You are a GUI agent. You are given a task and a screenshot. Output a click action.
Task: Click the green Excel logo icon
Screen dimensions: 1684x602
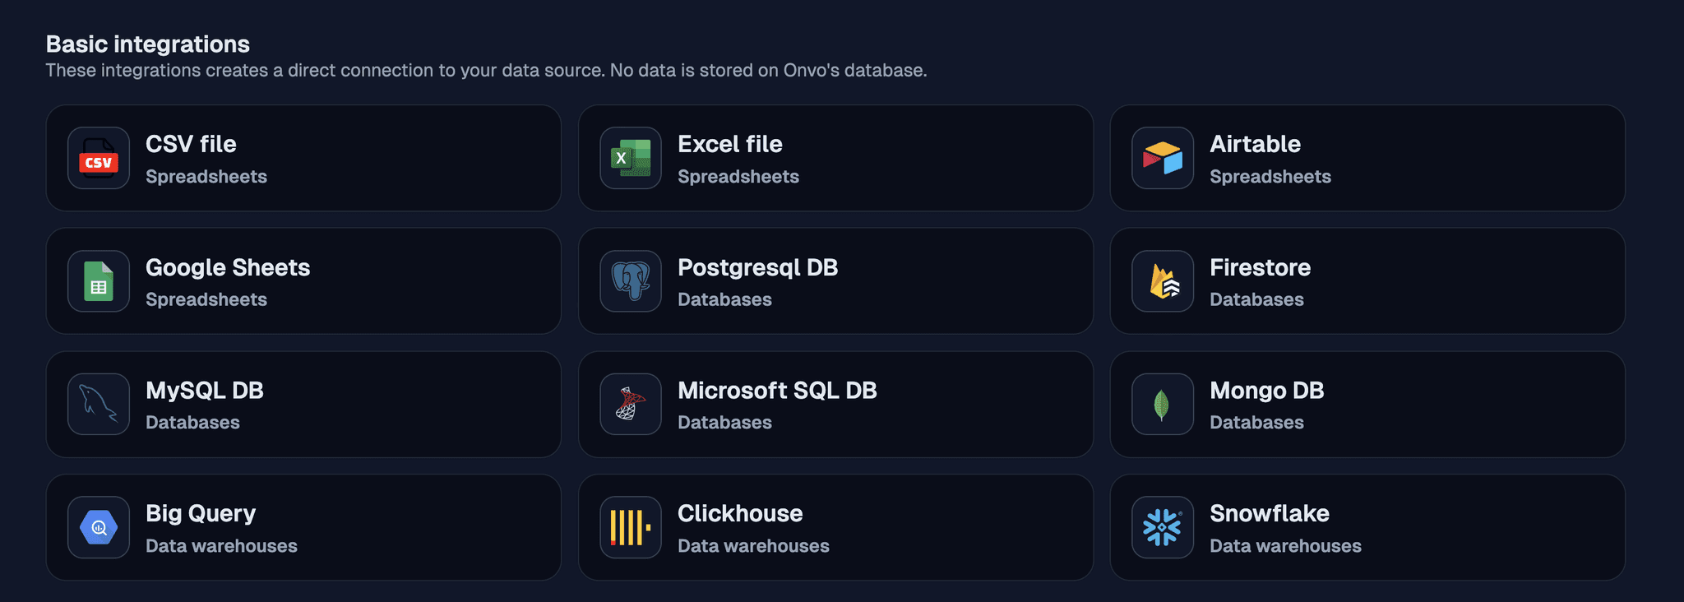pyautogui.click(x=631, y=159)
